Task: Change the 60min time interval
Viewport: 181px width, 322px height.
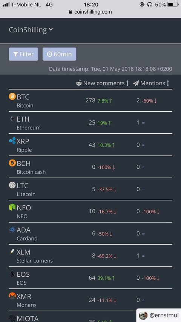Action: [x=59, y=54]
